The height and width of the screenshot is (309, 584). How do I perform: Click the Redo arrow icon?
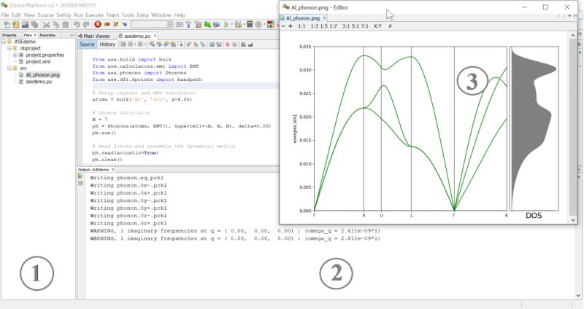pos(86,25)
